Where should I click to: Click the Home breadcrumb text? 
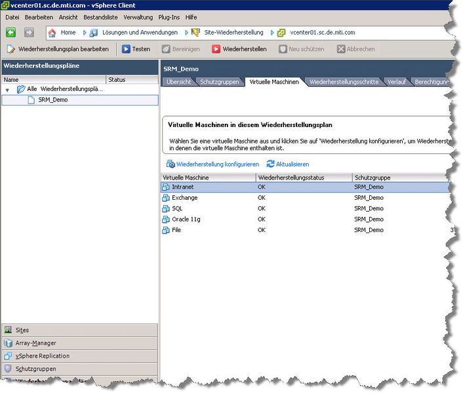[68, 33]
